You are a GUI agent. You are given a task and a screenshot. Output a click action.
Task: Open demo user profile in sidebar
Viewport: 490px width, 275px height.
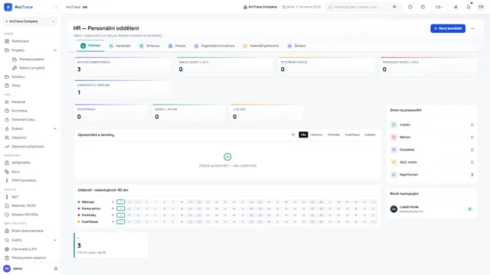click(x=12, y=268)
